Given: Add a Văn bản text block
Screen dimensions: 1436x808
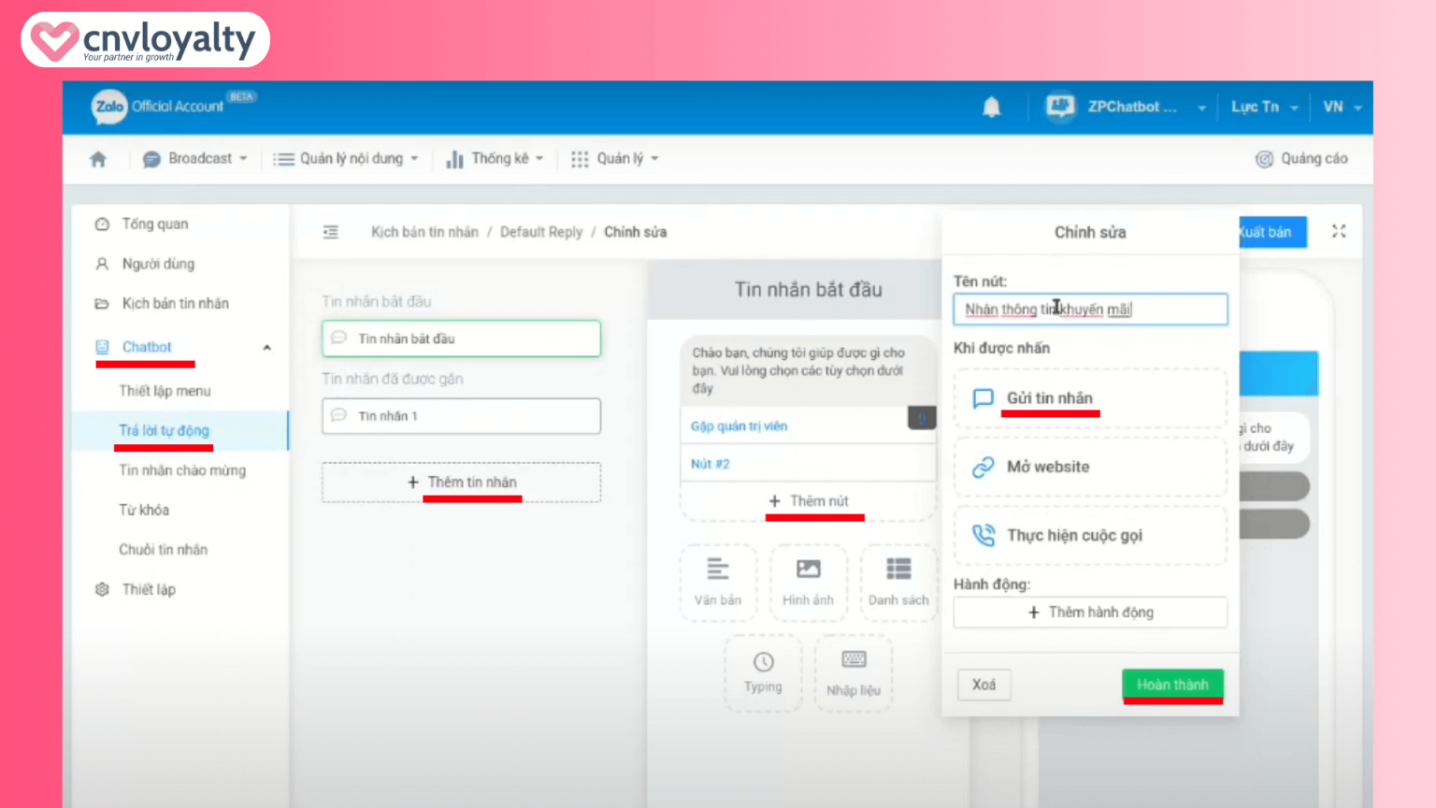Looking at the screenshot, I should (x=717, y=582).
